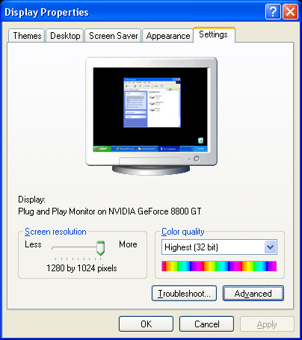Click the Highest (32 bit) combo box
Viewport: 302px width, 340px height.
click(219, 247)
